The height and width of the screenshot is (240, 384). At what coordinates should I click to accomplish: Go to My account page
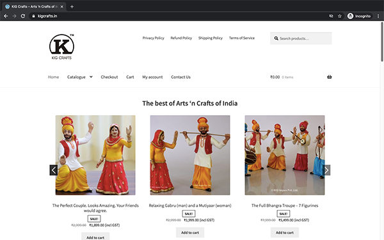pyautogui.click(x=152, y=77)
